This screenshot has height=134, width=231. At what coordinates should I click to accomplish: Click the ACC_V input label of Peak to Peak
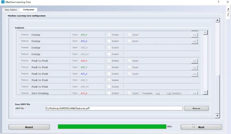(84, 80)
